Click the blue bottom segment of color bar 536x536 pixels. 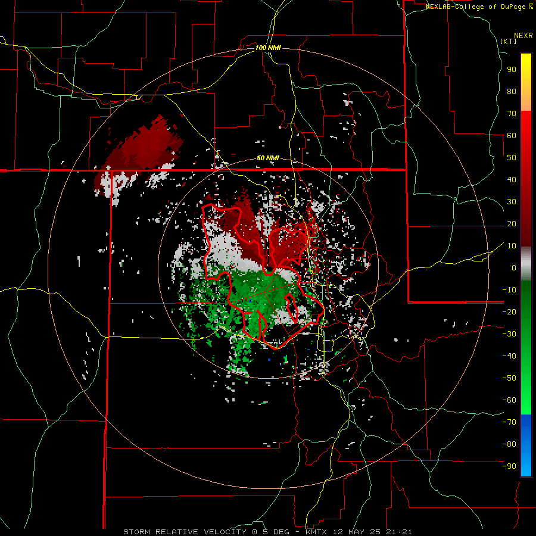click(526, 445)
